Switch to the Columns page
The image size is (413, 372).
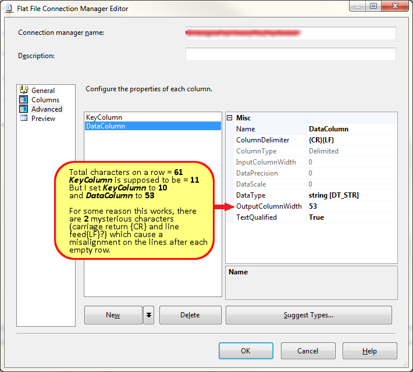[x=45, y=100]
